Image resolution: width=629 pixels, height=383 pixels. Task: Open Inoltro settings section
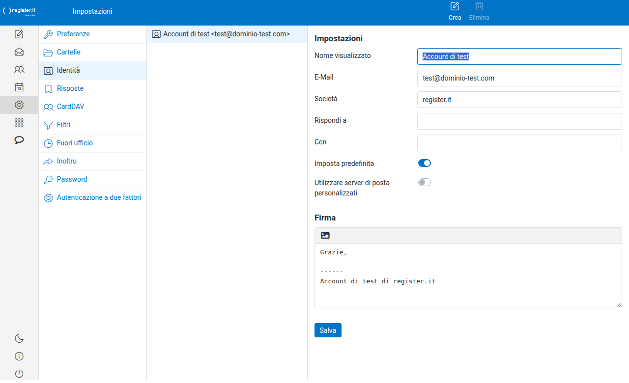tap(93, 162)
